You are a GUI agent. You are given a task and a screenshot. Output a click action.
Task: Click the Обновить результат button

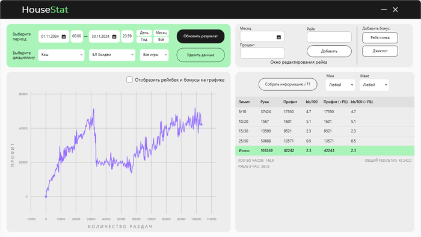[x=200, y=36]
